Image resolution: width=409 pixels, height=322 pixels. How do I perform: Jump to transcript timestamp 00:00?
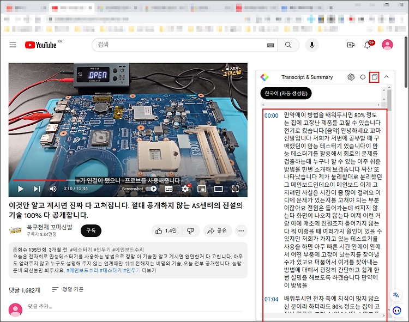pos(271,116)
